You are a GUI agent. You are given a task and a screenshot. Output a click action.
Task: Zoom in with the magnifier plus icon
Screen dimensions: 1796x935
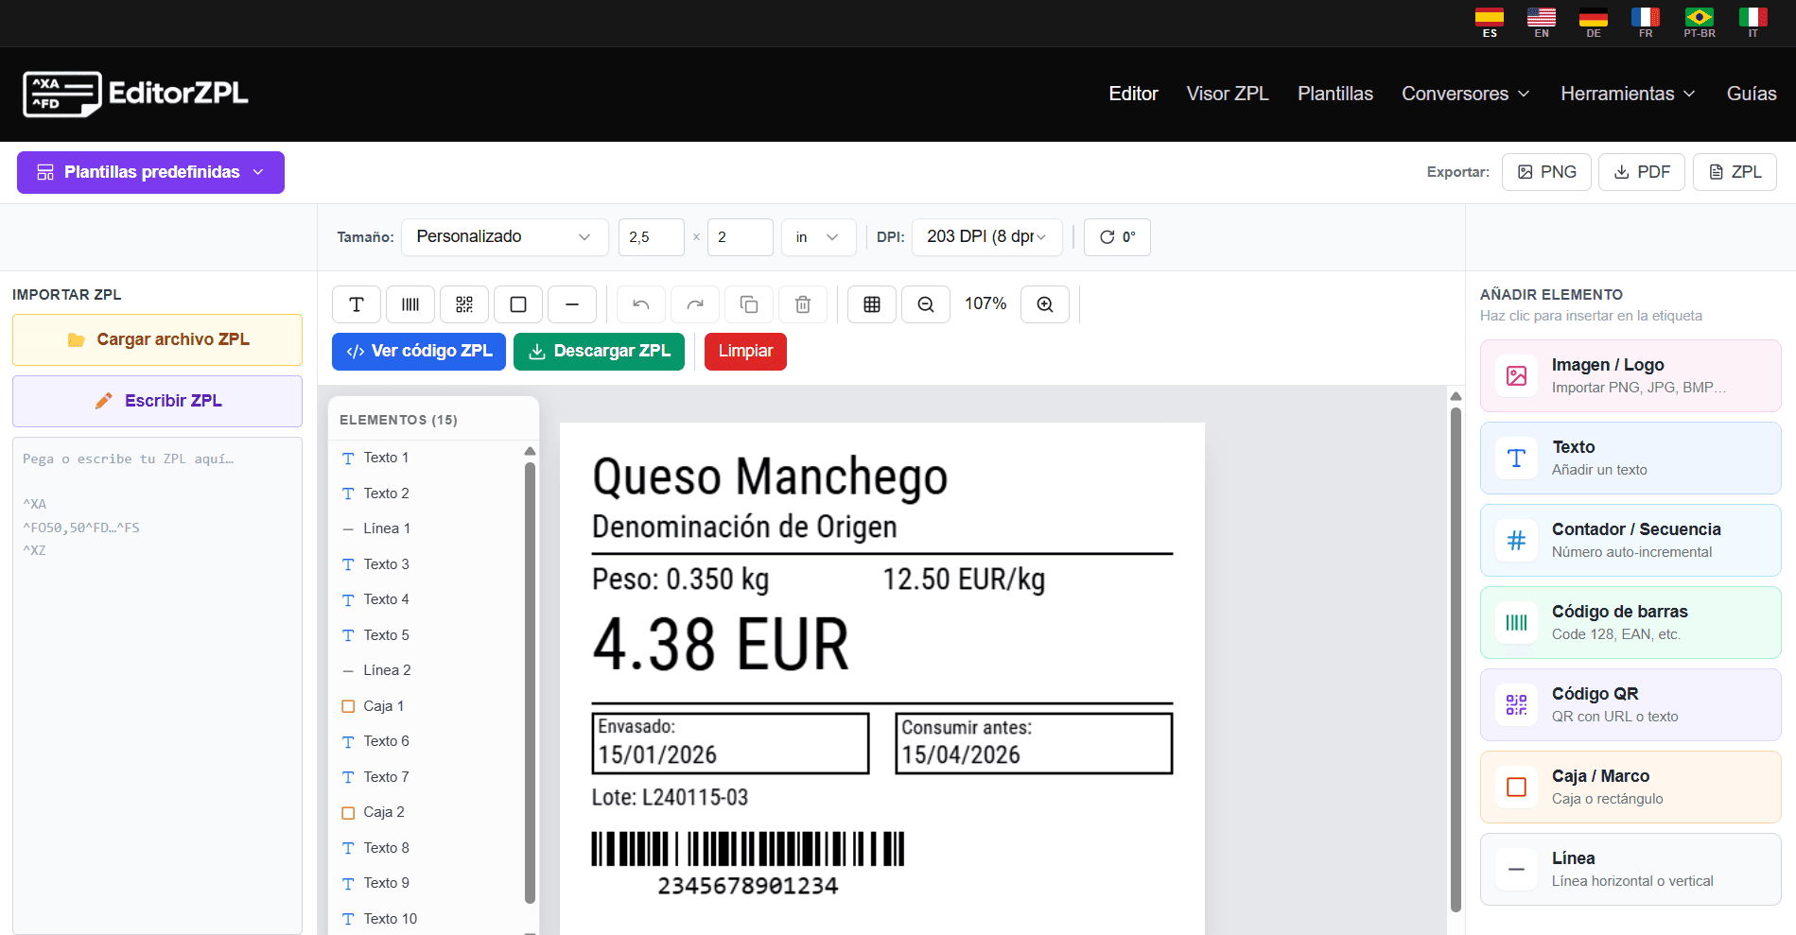(x=1045, y=304)
